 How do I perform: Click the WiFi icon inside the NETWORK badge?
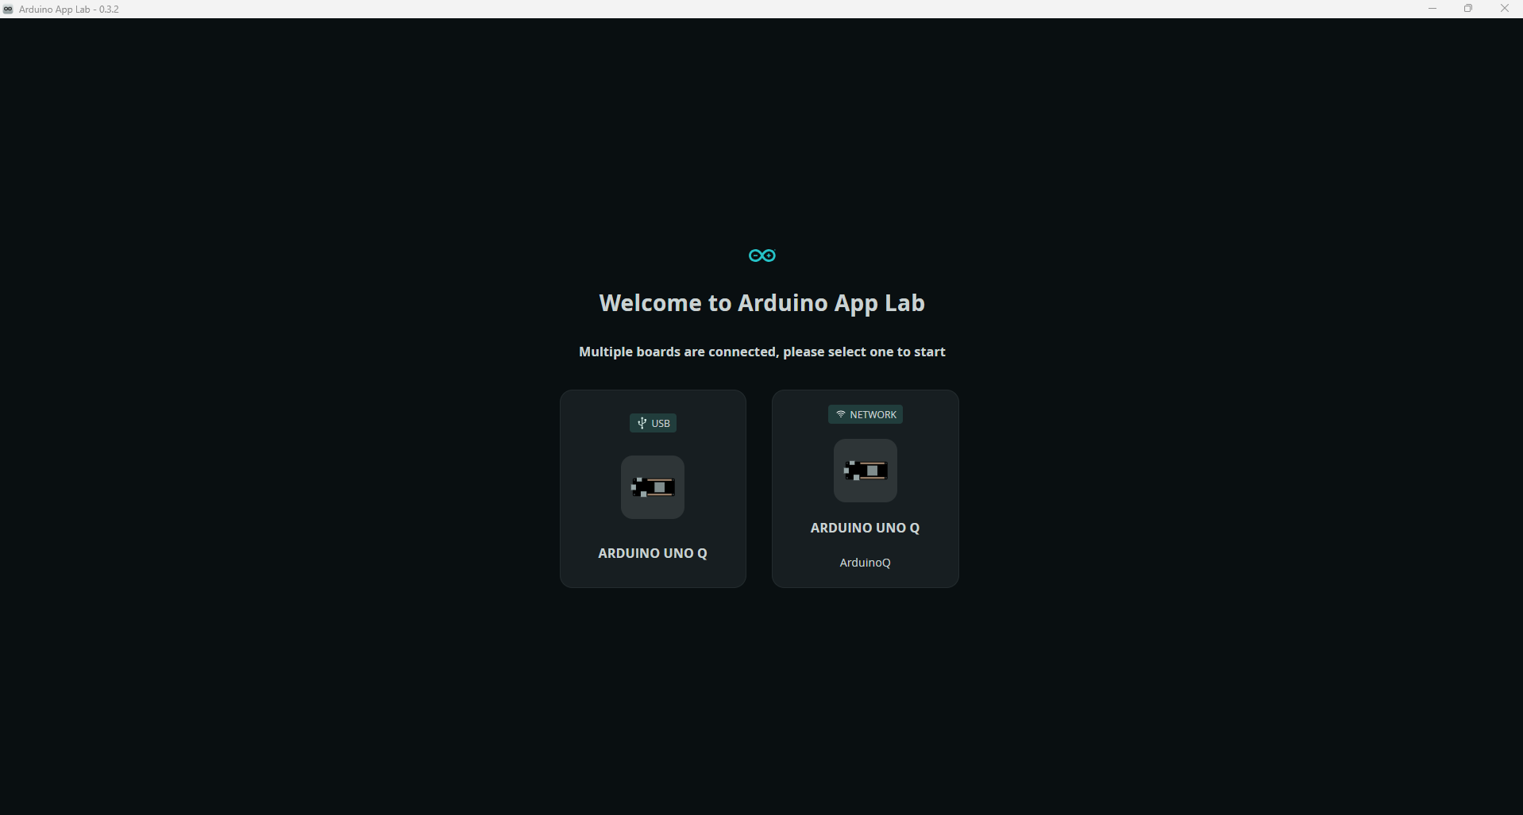pos(841,414)
